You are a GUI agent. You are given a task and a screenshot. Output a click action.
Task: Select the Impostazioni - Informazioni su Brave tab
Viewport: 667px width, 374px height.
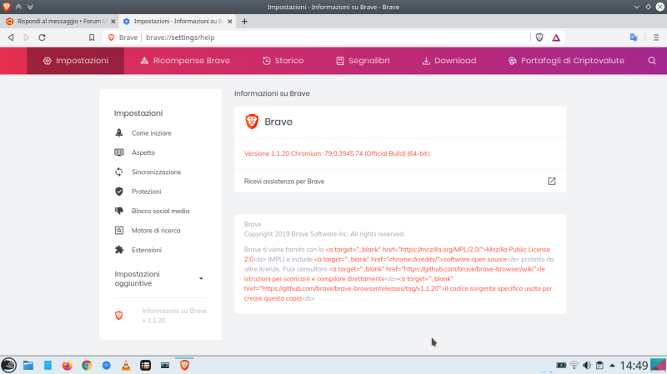[x=178, y=22]
